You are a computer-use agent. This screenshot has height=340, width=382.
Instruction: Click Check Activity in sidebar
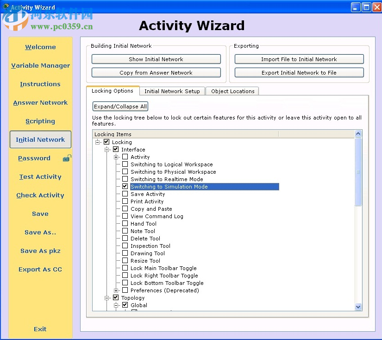pos(40,195)
